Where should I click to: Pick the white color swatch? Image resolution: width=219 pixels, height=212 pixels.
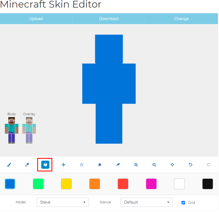pyautogui.click(x=179, y=184)
